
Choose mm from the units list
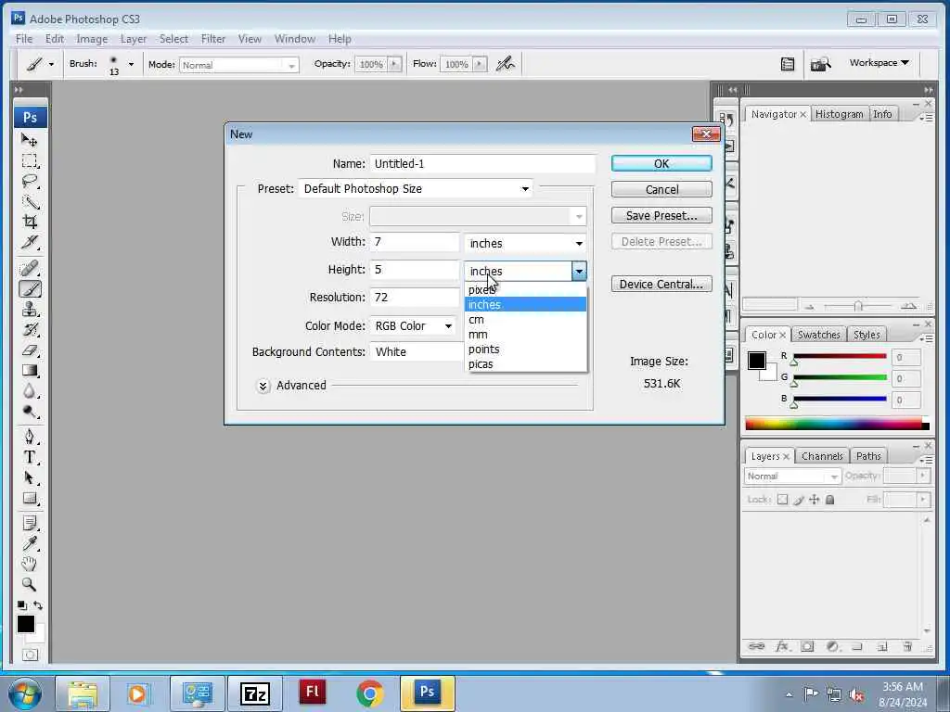pyautogui.click(x=526, y=334)
